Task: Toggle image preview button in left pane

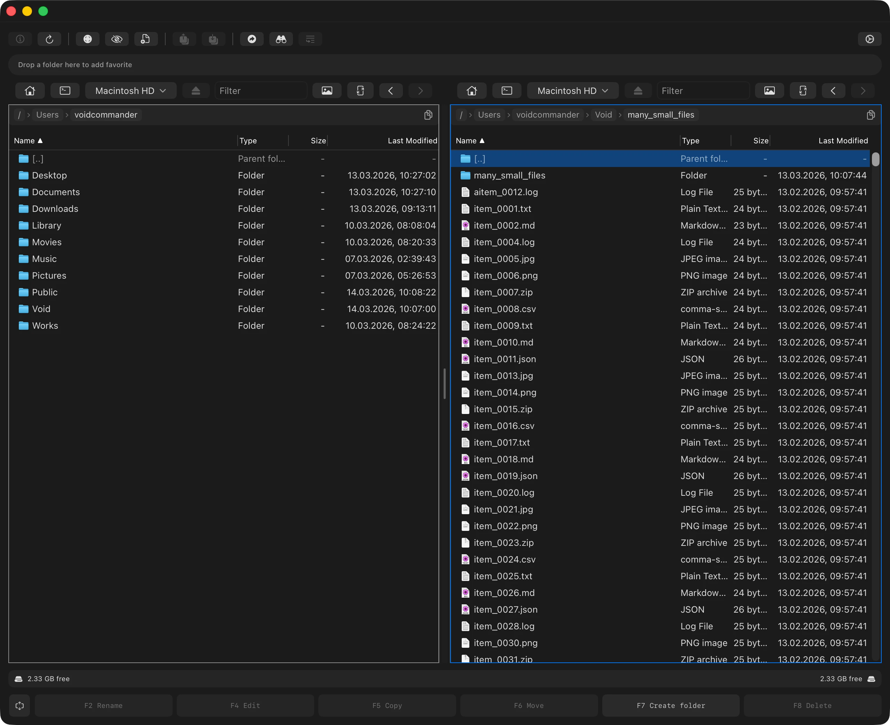Action: (327, 90)
